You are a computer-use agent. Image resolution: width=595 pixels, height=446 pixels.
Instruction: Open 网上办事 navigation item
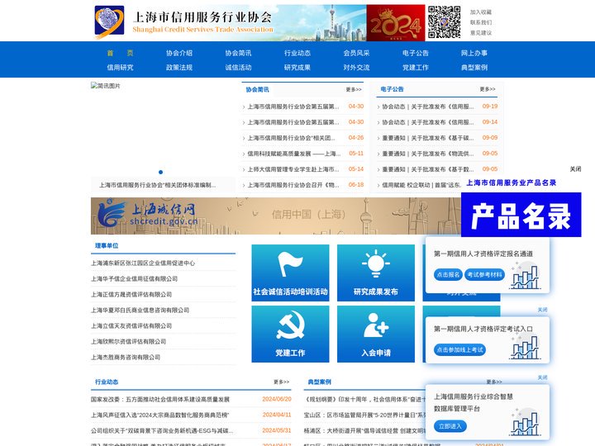[x=474, y=53]
